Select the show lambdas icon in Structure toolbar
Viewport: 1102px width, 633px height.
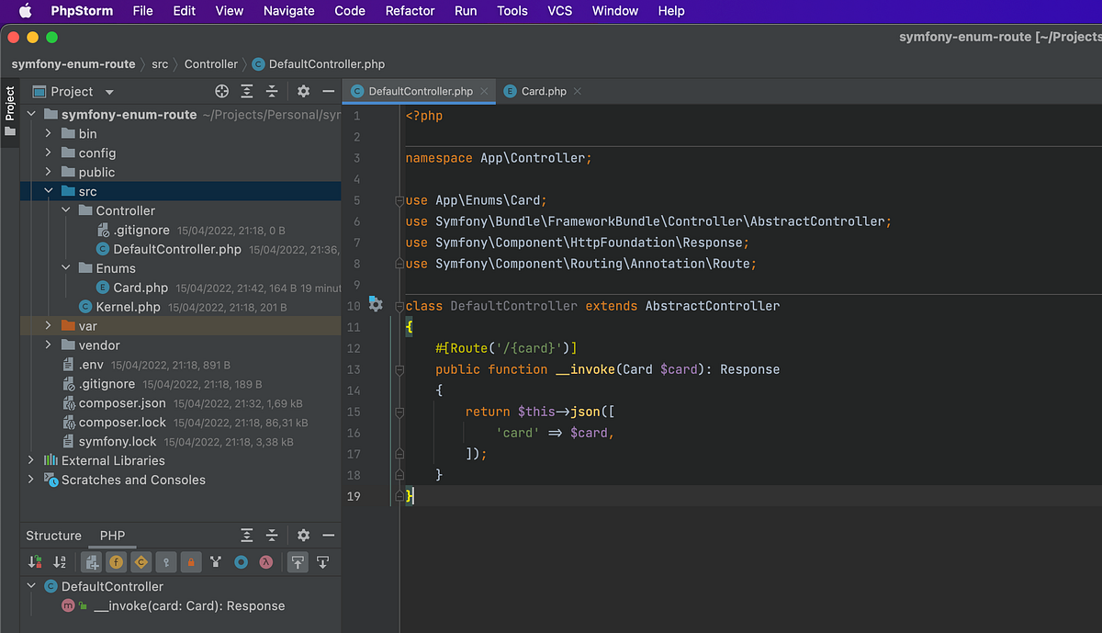(x=266, y=561)
